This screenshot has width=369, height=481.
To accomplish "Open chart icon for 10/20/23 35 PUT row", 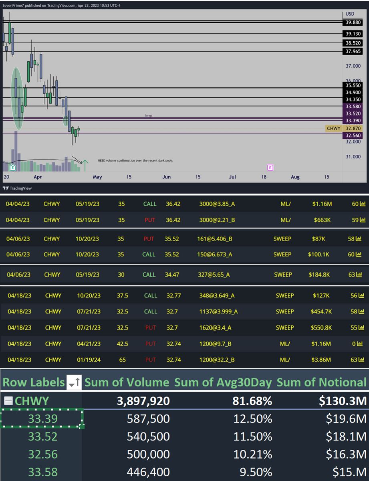I will [x=360, y=239].
